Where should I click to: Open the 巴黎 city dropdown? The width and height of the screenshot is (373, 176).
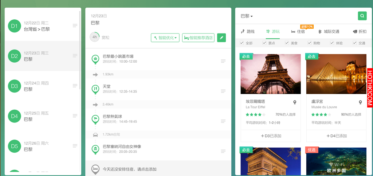click(x=247, y=16)
